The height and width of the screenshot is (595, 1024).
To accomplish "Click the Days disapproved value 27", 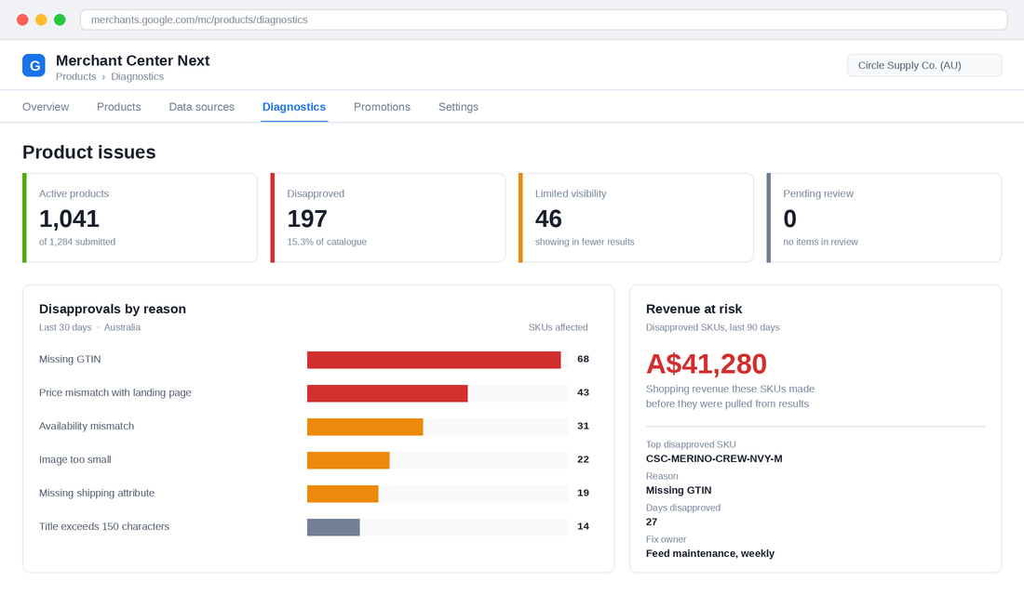I will 652,522.
